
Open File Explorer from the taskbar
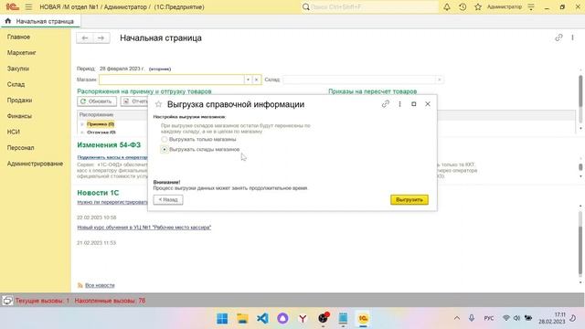coord(242,319)
